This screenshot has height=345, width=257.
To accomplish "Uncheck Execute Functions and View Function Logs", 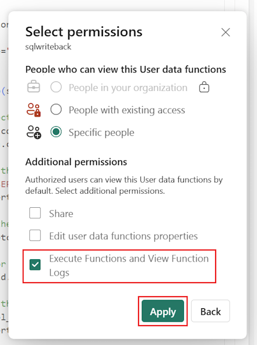I will [x=35, y=264].
